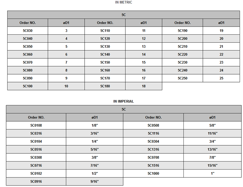The image size is (243, 187).
Task: Click imperial order 5C0108
Action: click(x=36, y=125)
